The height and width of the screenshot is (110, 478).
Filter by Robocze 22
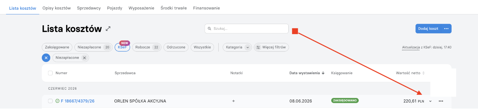click(x=147, y=47)
